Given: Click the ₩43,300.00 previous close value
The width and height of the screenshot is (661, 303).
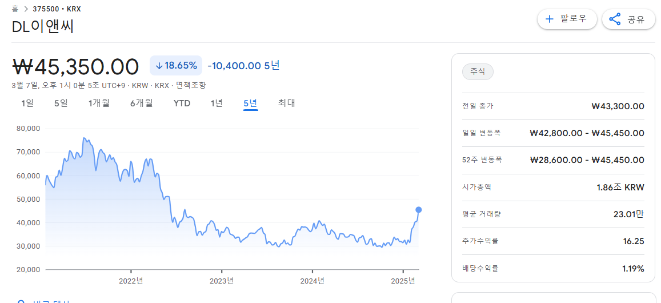Looking at the screenshot, I should point(618,106).
